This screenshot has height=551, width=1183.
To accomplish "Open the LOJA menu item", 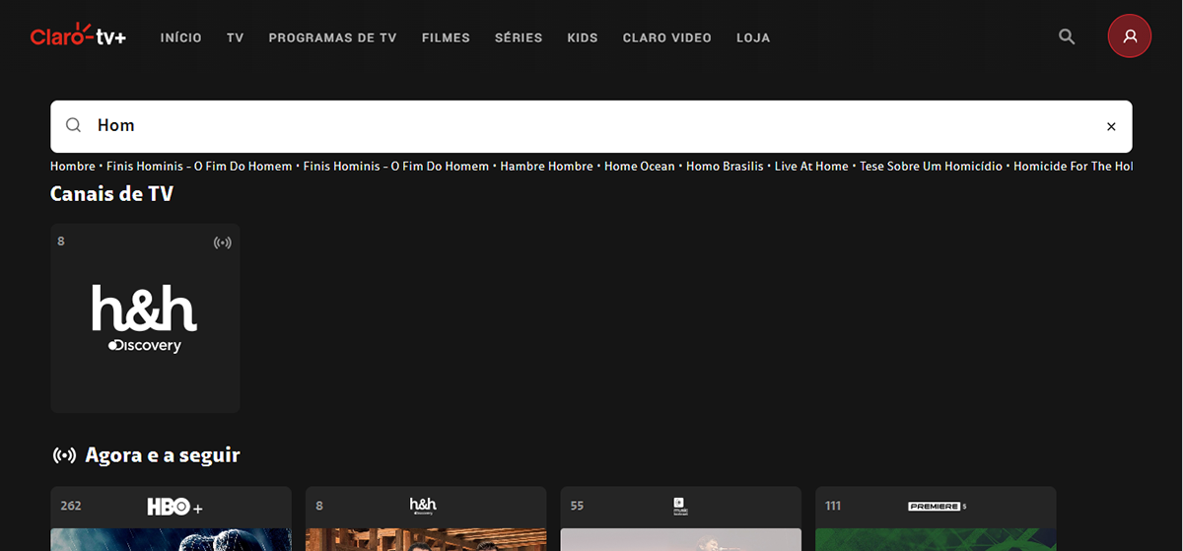I will pos(753,37).
